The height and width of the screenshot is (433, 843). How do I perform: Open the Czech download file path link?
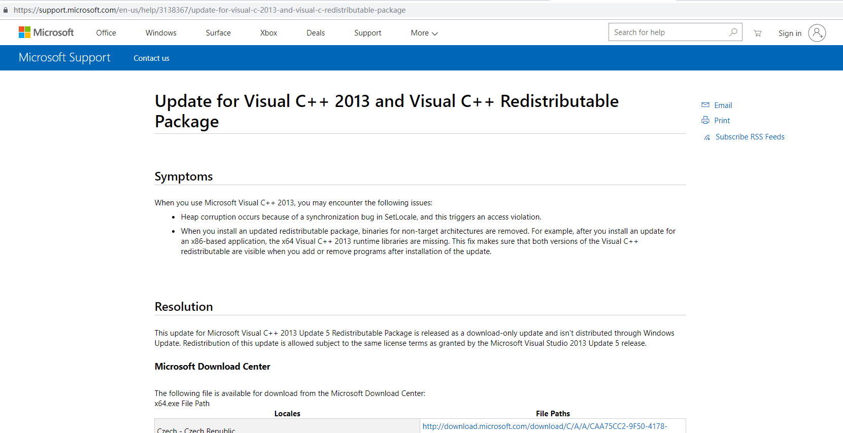coord(545,426)
